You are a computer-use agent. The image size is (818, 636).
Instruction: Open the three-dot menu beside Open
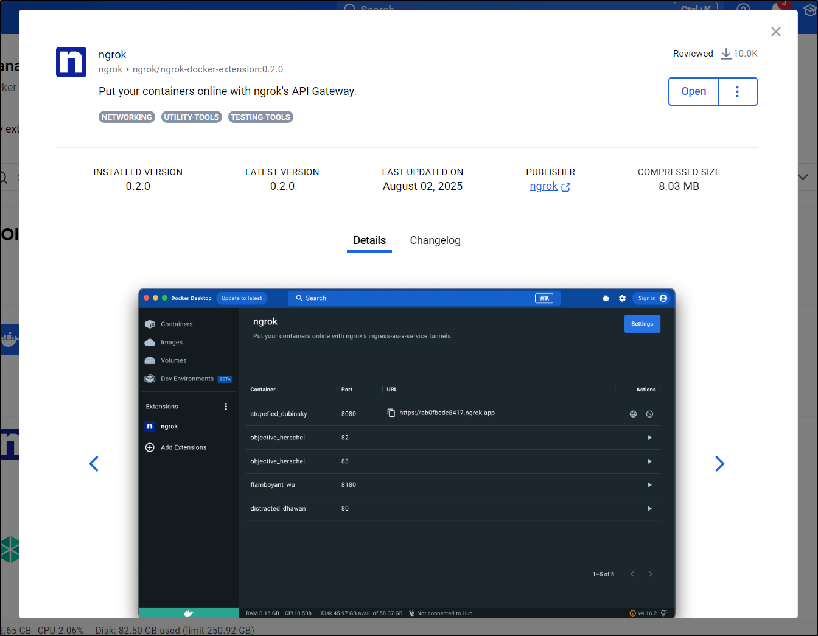pyautogui.click(x=737, y=91)
